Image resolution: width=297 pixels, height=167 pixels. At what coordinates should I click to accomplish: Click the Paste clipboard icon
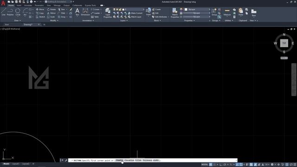(241, 12)
